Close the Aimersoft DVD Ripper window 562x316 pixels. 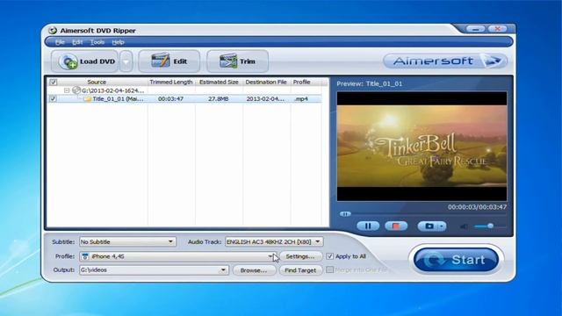tap(497, 29)
